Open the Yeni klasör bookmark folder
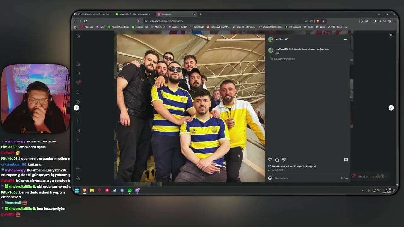The image size is (404, 227). [x=197, y=27]
